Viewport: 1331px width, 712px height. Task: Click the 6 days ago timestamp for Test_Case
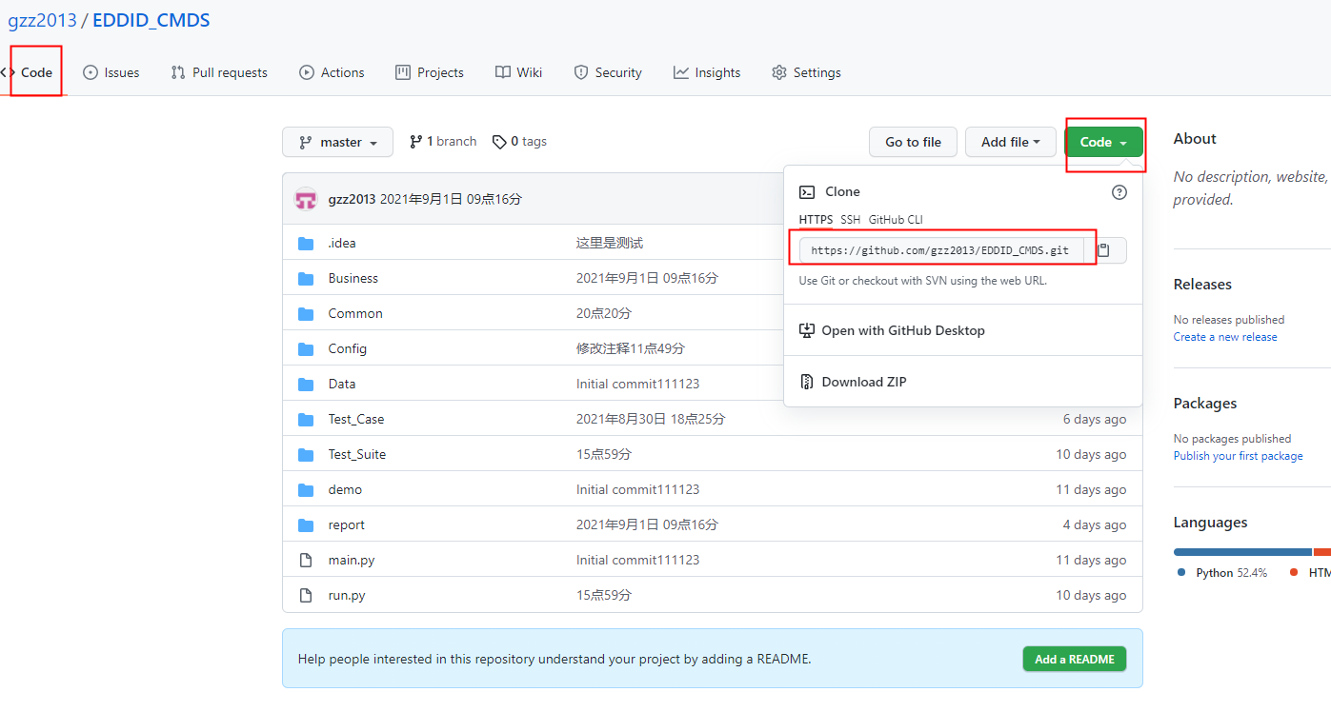[x=1095, y=419]
